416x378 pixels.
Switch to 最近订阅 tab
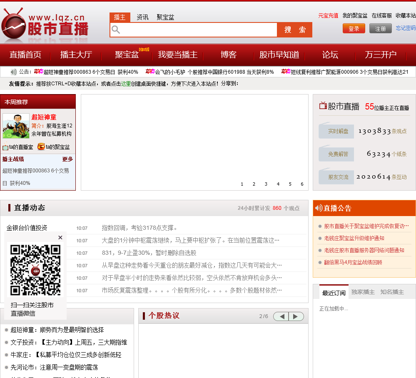pyautogui.click(x=334, y=292)
